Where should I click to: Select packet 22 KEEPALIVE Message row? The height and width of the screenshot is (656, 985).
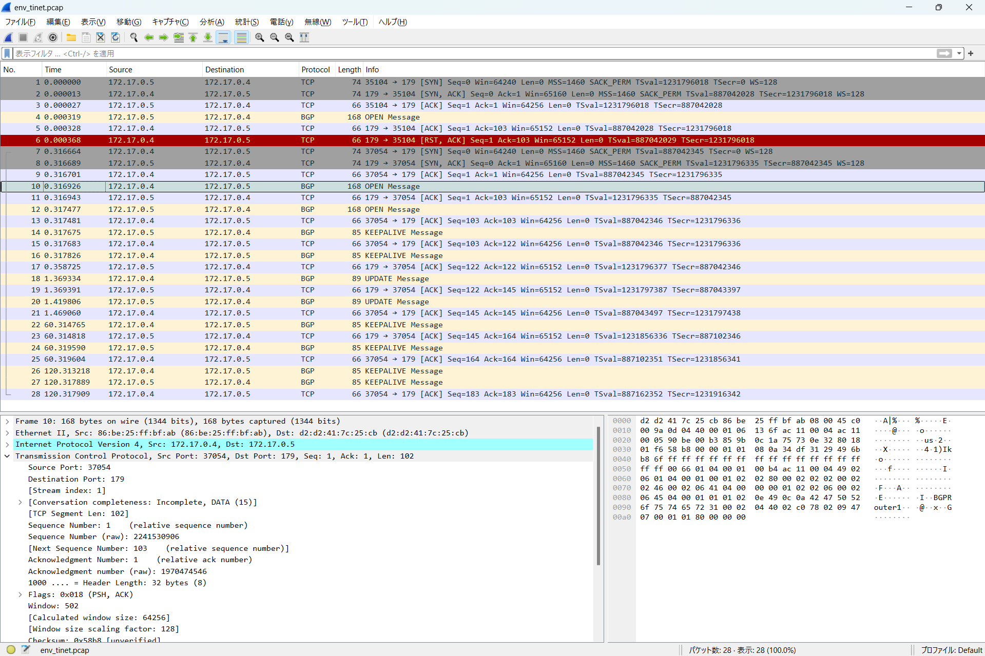pos(492,325)
